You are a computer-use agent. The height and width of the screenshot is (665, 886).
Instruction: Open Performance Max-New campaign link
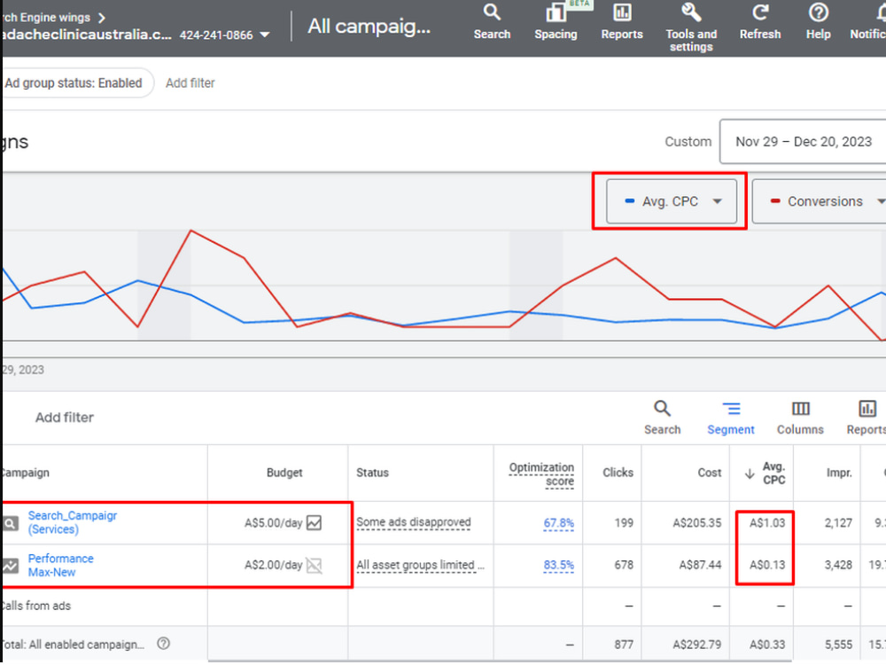tap(60, 565)
